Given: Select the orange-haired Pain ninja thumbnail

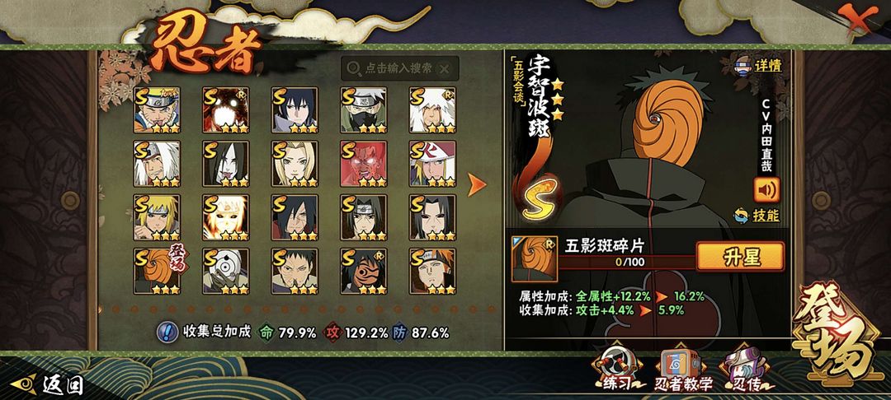Looking at the screenshot, I should (432, 271).
